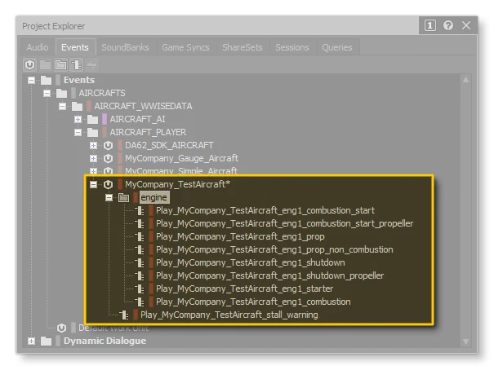Click the MyCompany_Gauge_Aircraft work unit icon

108,158
